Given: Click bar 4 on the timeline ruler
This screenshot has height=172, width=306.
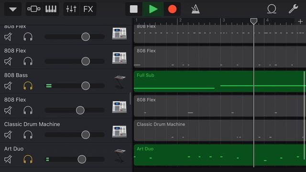Looking at the screenshot, I should point(267,20).
